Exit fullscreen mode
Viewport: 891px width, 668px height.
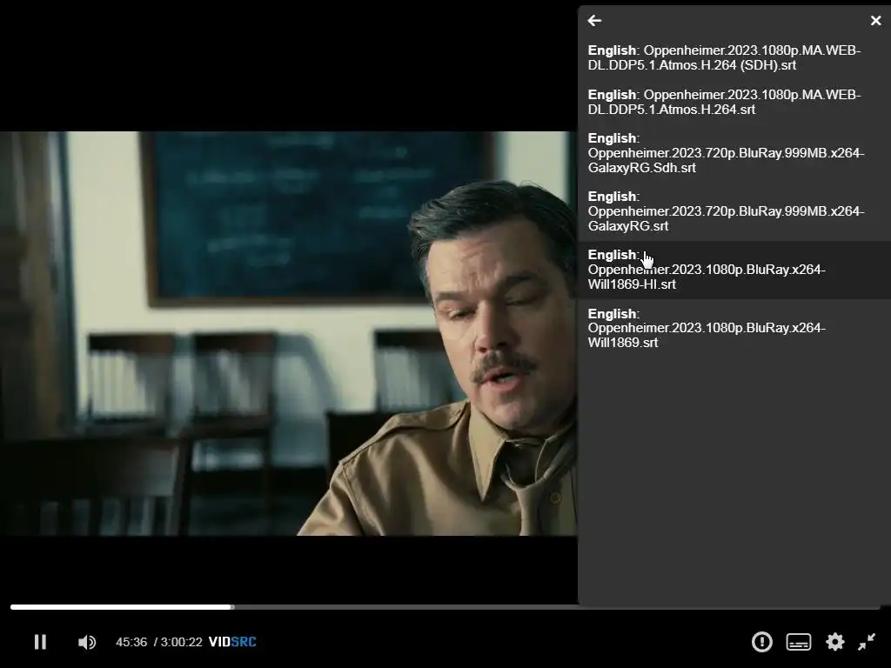tap(867, 642)
